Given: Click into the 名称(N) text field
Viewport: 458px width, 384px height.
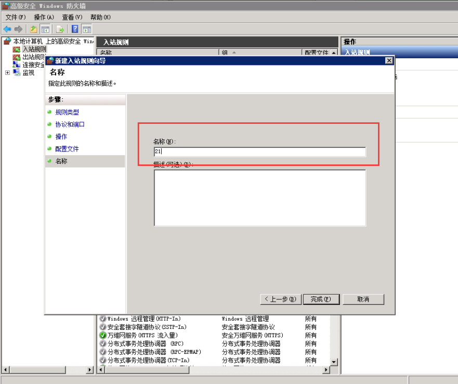Looking at the screenshot, I should pos(260,152).
